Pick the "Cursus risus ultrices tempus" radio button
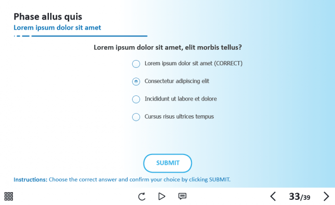Viewport: 335px width, 205px height. (x=136, y=117)
